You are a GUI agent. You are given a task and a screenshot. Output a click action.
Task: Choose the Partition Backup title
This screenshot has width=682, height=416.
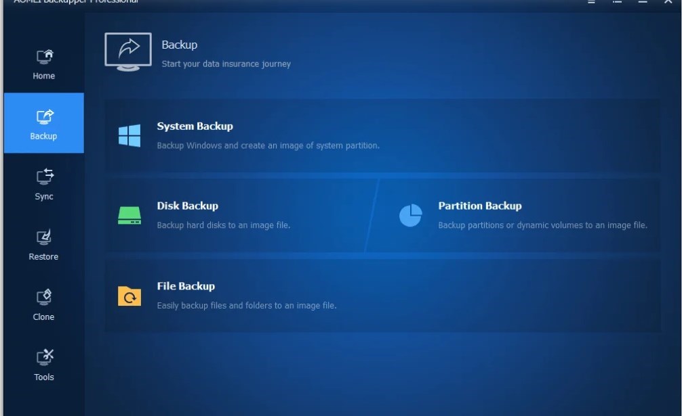point(480,206)
